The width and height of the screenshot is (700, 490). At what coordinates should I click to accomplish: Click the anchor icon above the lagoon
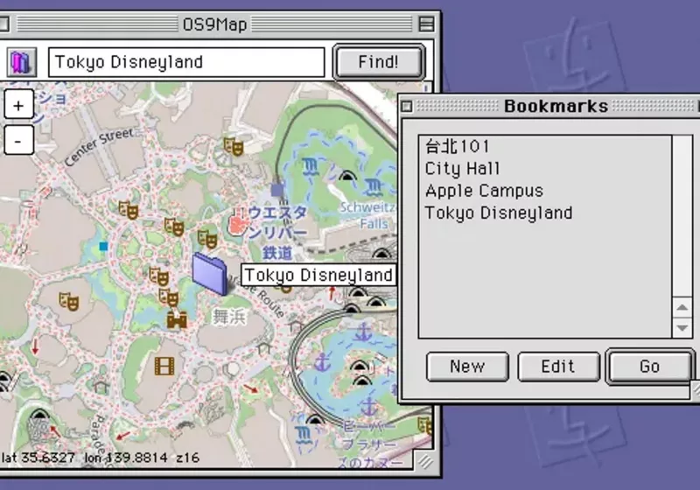pos(363,332)
